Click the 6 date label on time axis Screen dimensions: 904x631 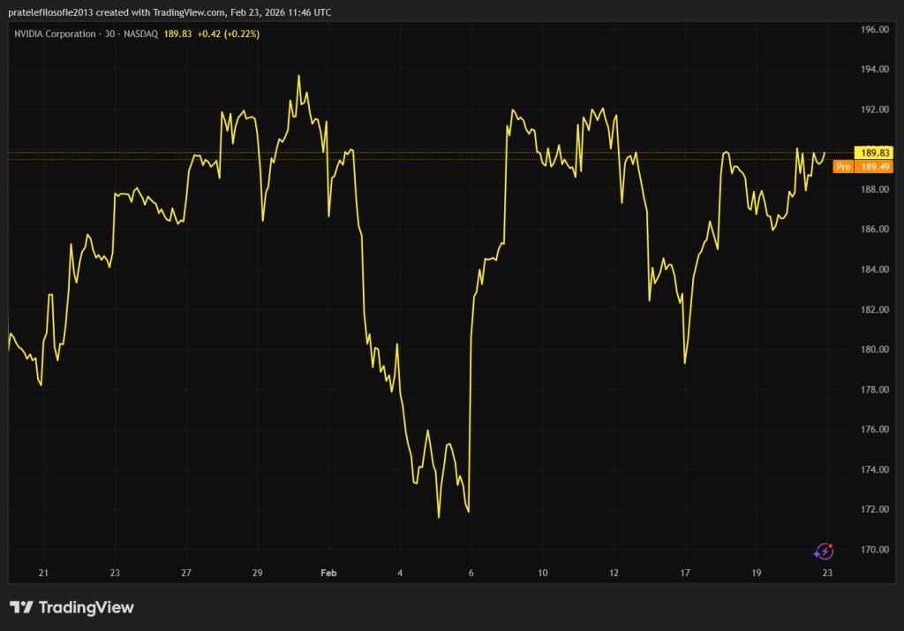471,573
